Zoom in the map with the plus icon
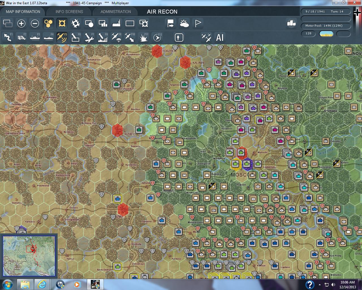Viewport: 362px width, 290px height. (21, 24)
